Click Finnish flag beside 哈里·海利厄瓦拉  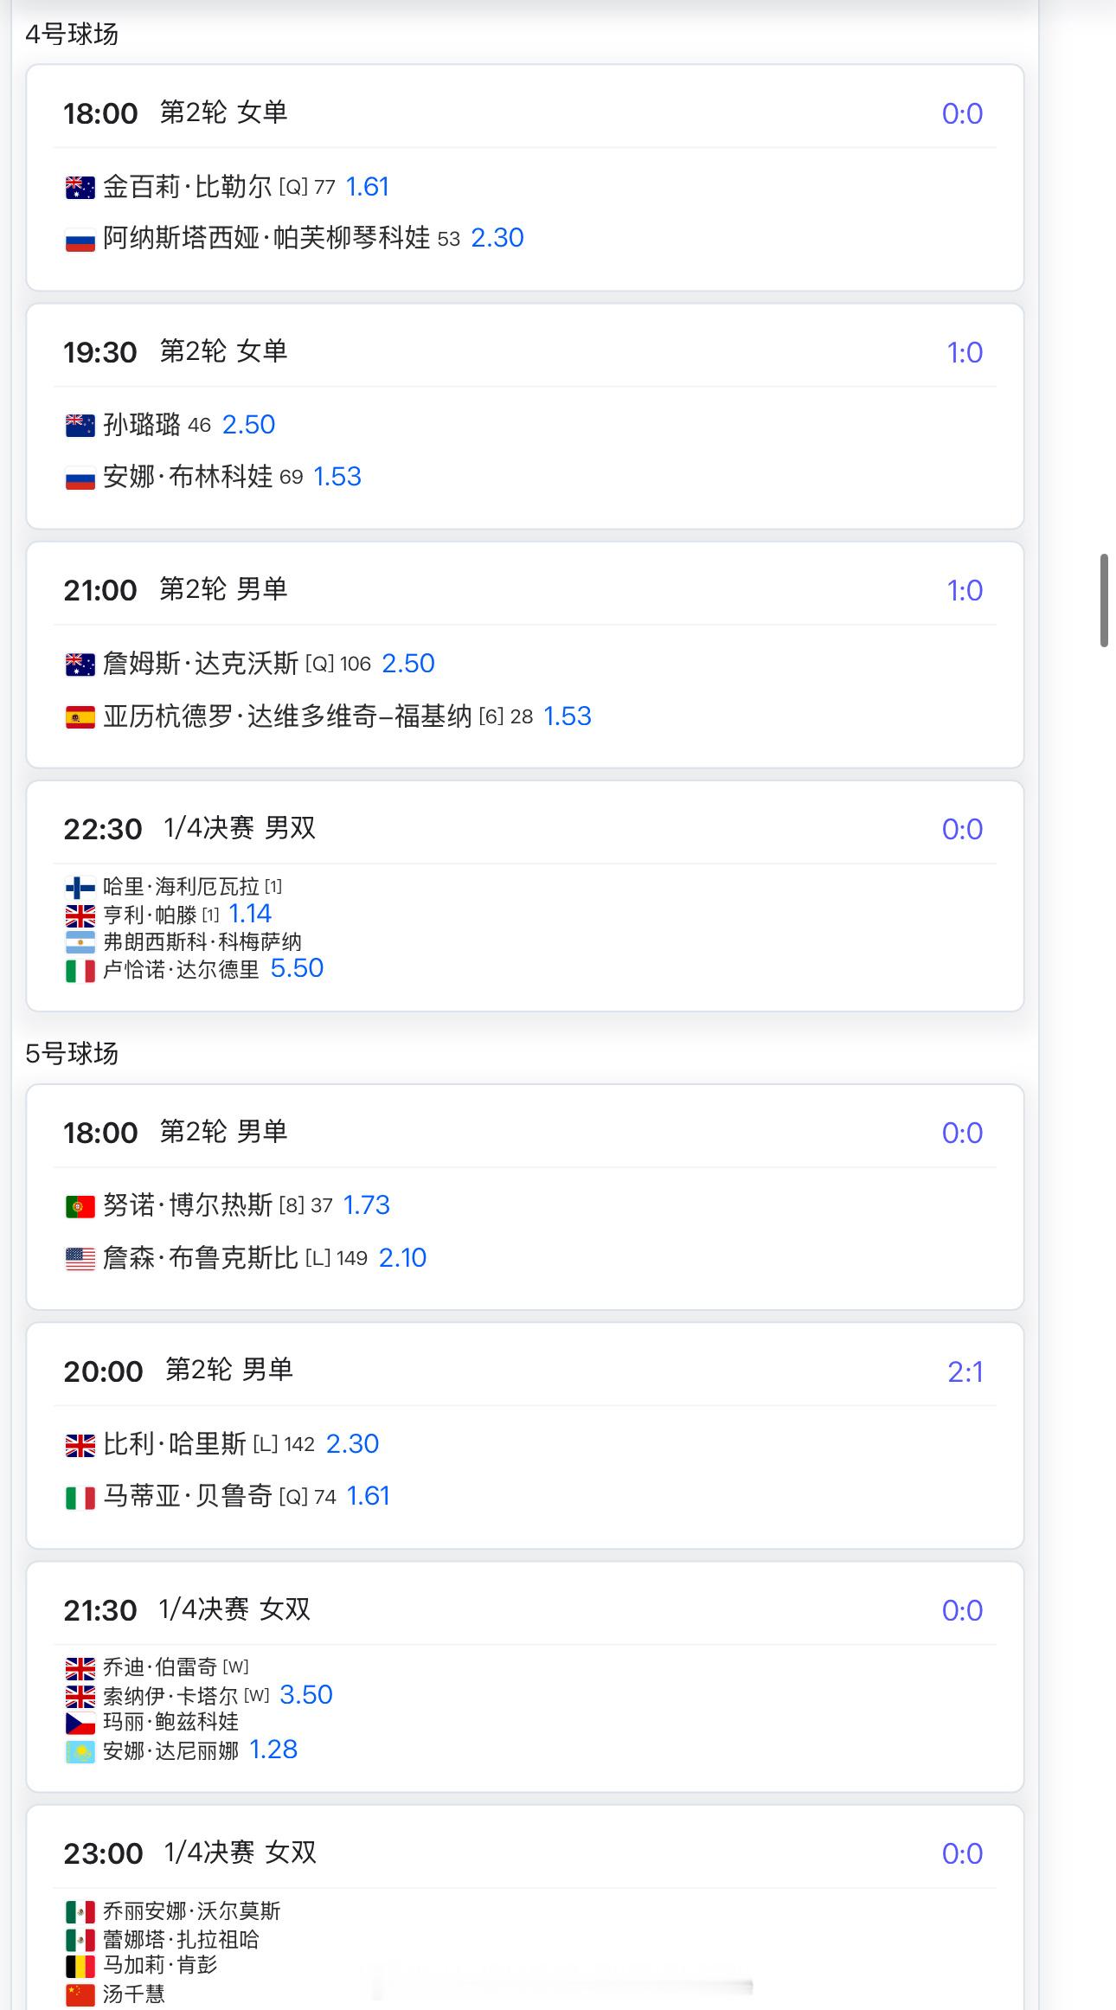[80, 887]
